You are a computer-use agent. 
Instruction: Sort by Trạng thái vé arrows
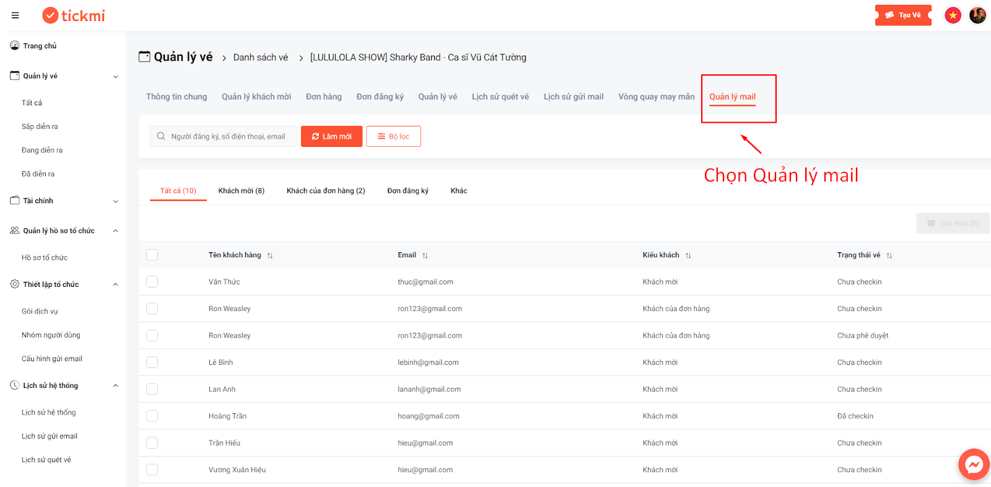coord(889,255)
